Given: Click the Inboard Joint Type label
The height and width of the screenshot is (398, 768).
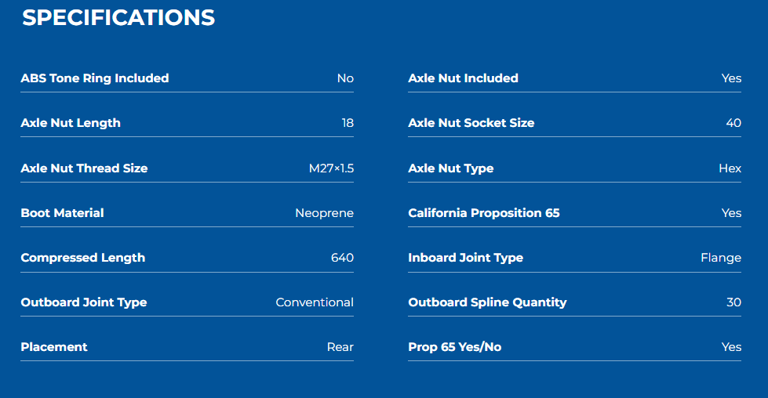Looking at the screenshot, I should pyautogui.click(x=465, y=258).
